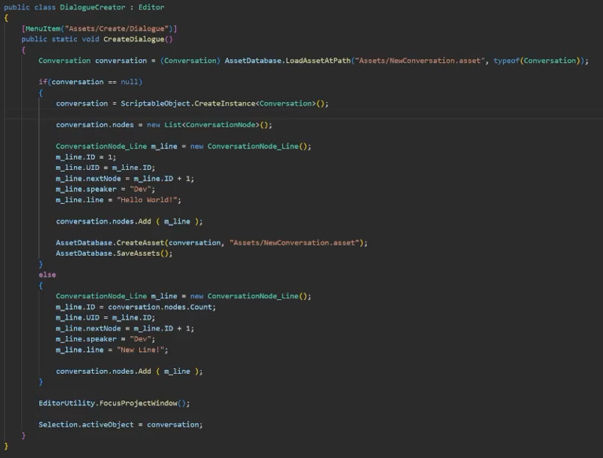Click the else keyword
This screenshot has width=603, height=458.
pyautogui.click(x=47, y=275)
